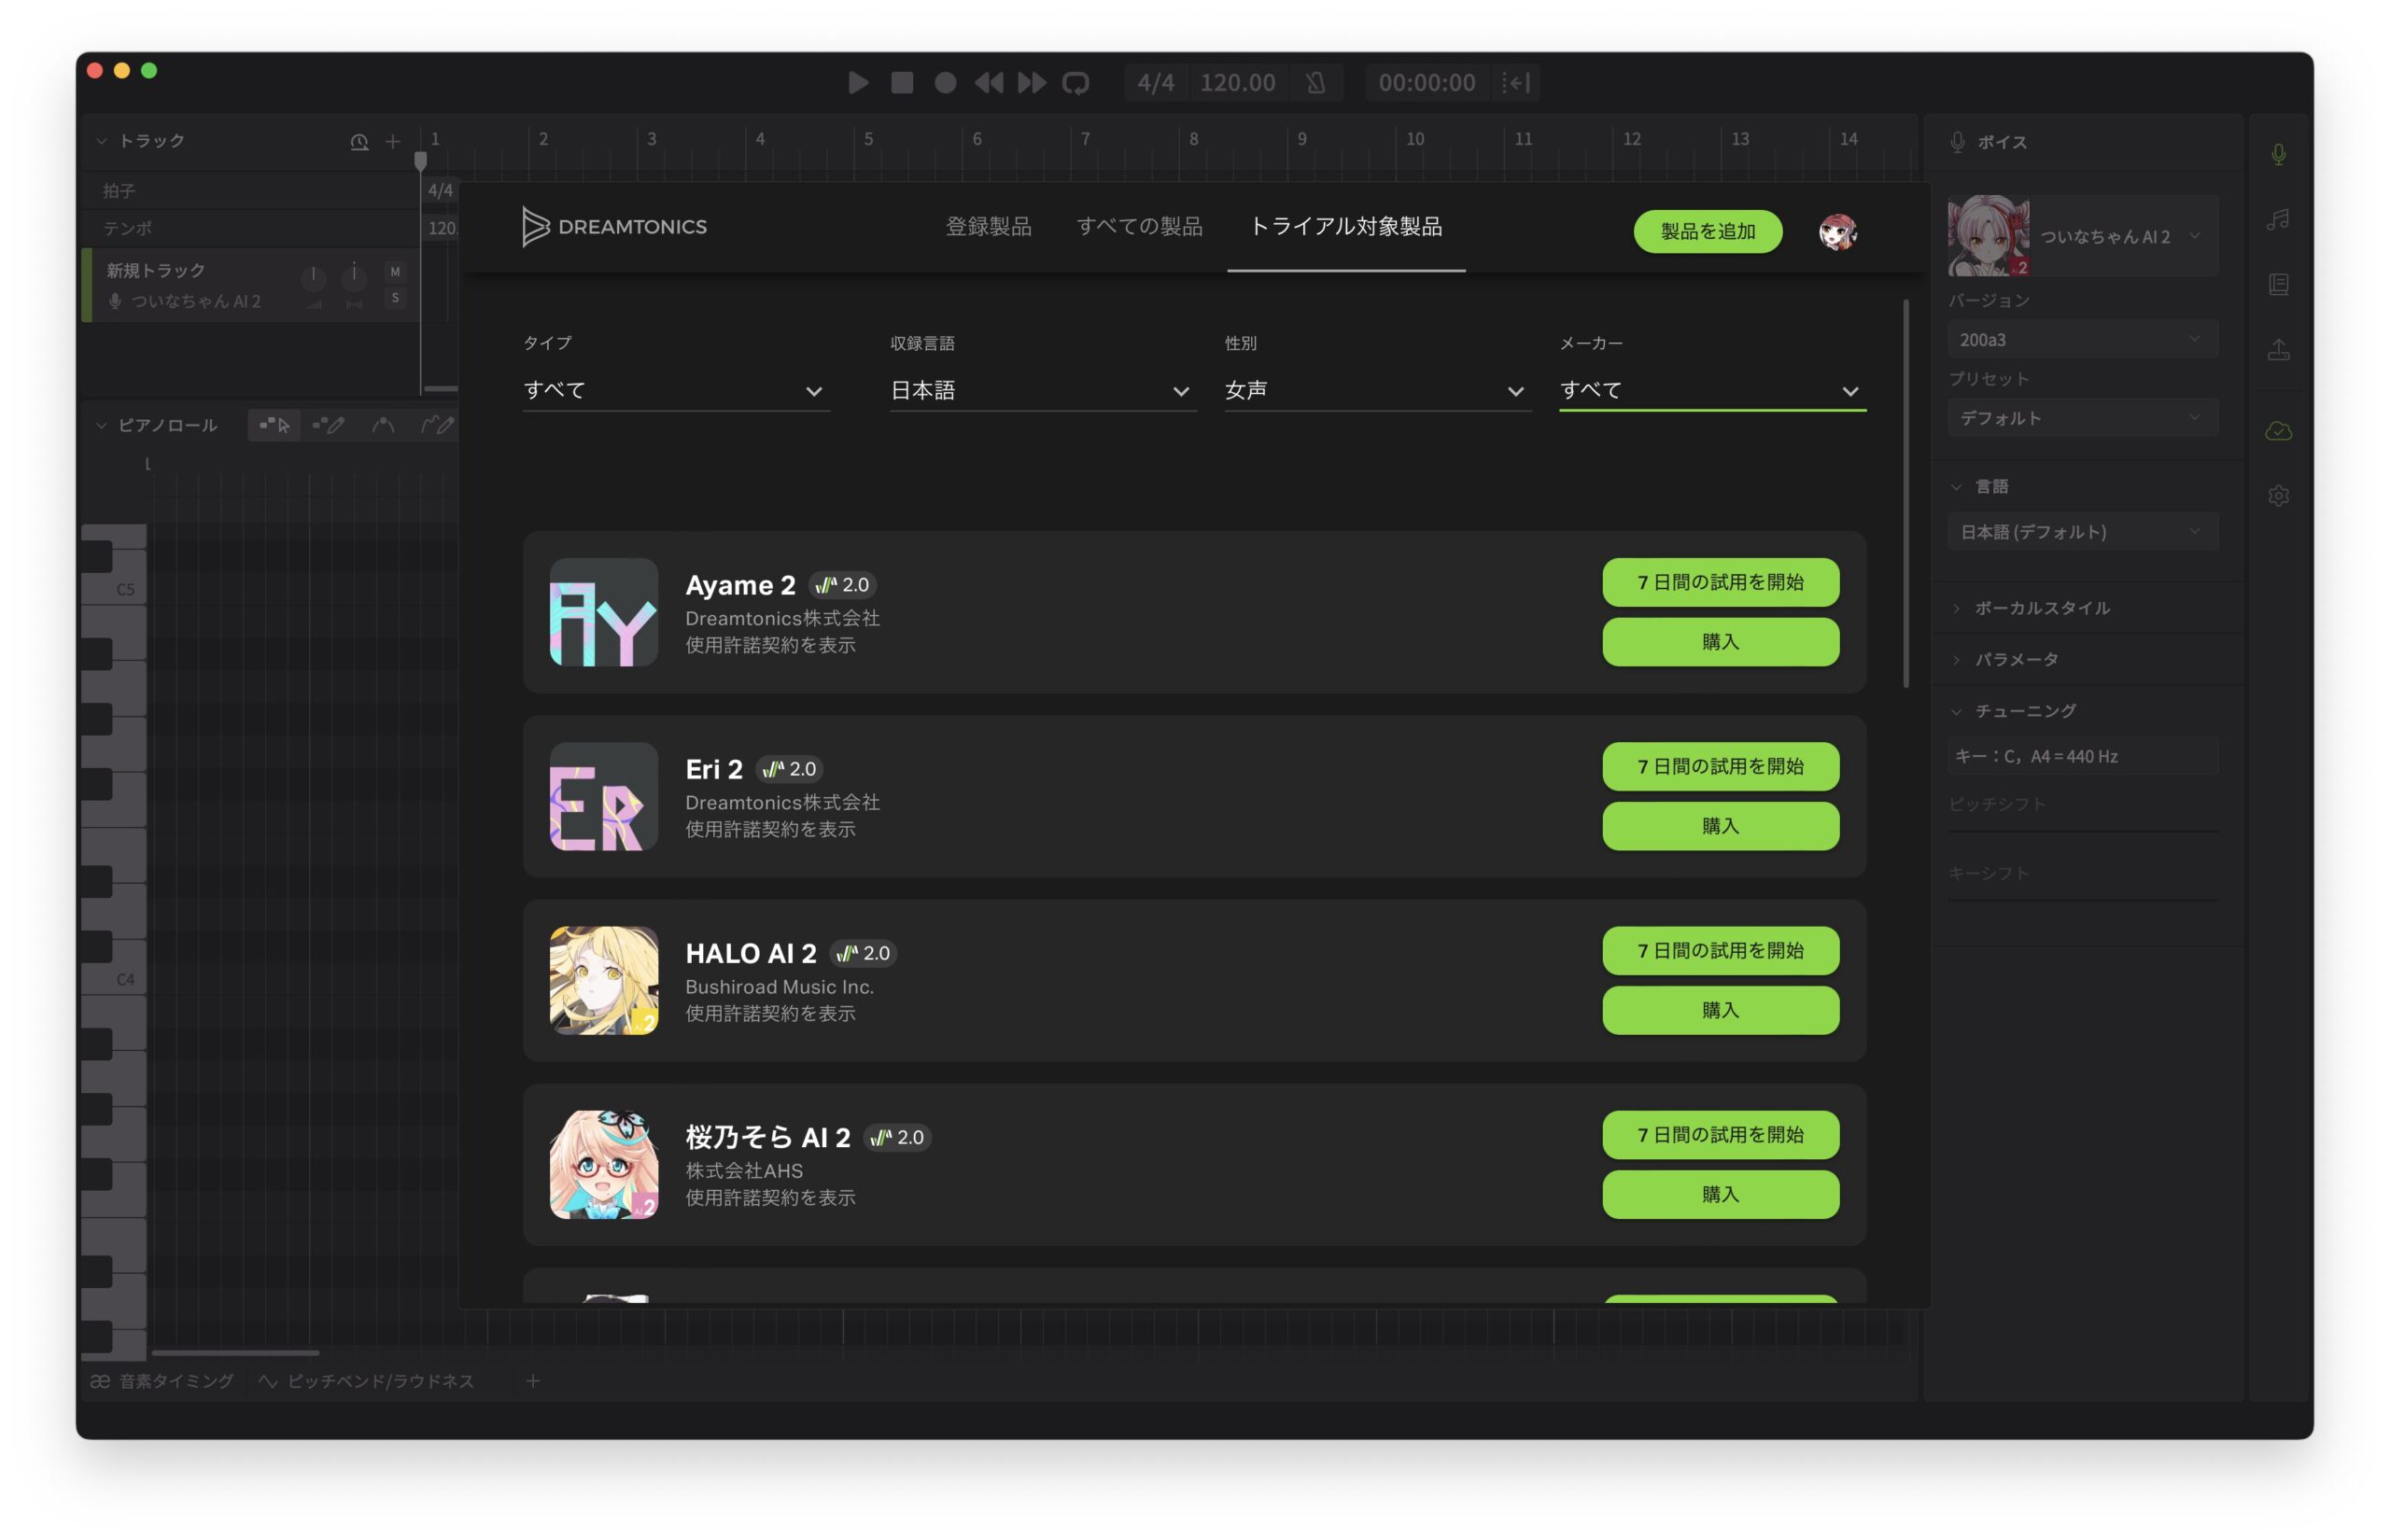Screen dimensions: 2390x1540
Task: Open the メーカー dropdown
Action: coord(1712,390)
